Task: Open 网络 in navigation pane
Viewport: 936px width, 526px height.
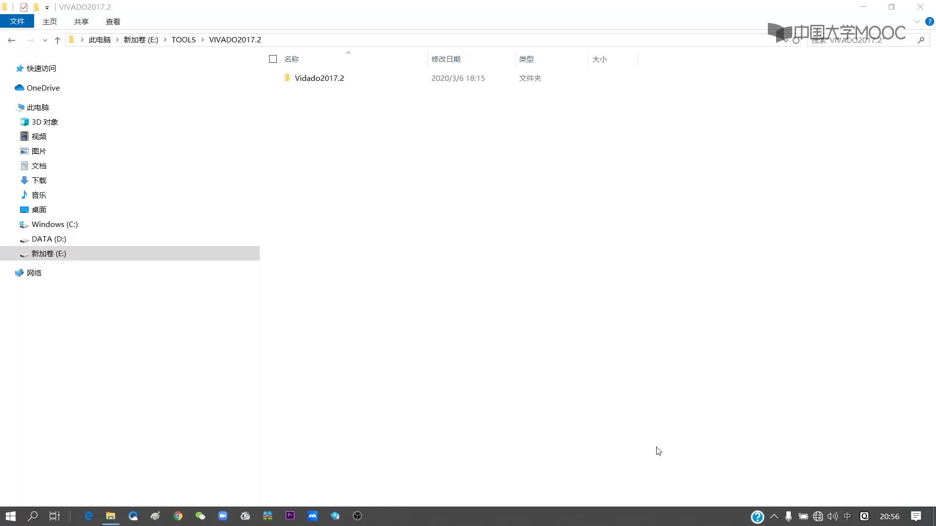Action: (x=34, y=273)
